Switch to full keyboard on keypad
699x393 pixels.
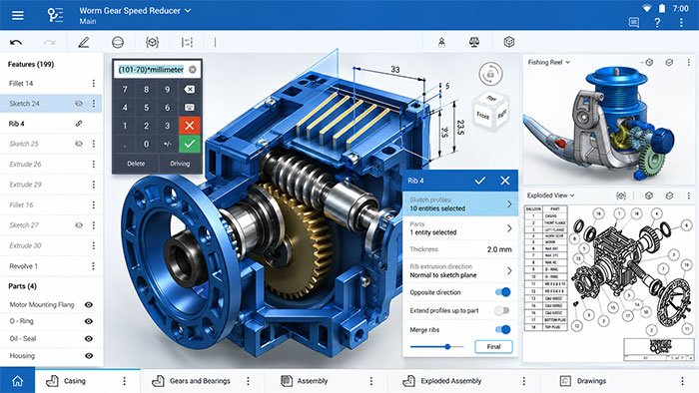click(189, 108)
